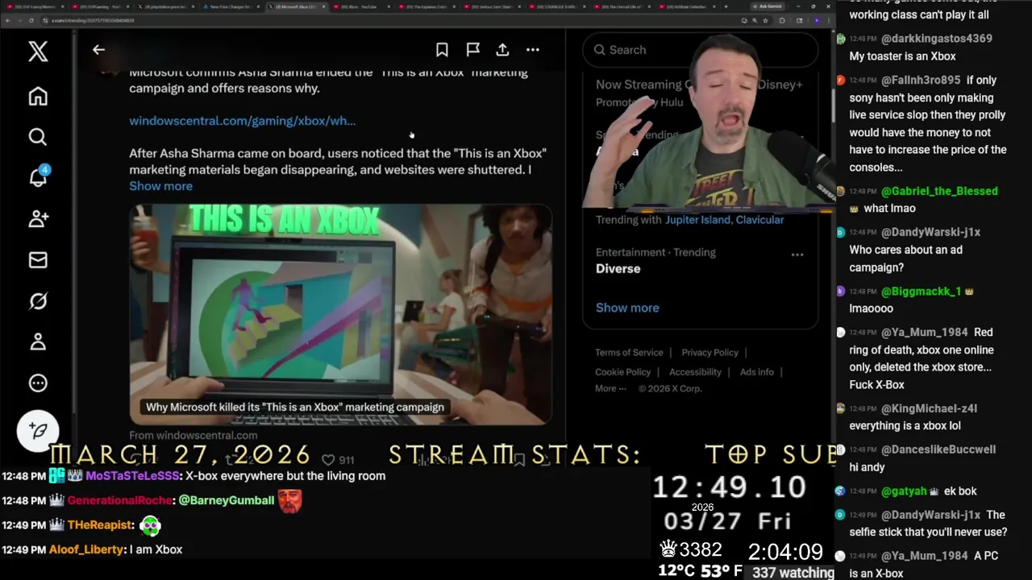Screen dimensions: 1032x580
Task: Like the post with 911 heart icon
Action: 328,460
